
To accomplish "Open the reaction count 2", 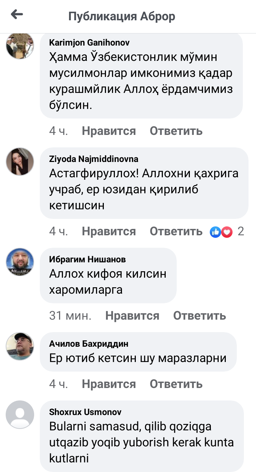I will point(241,232).
